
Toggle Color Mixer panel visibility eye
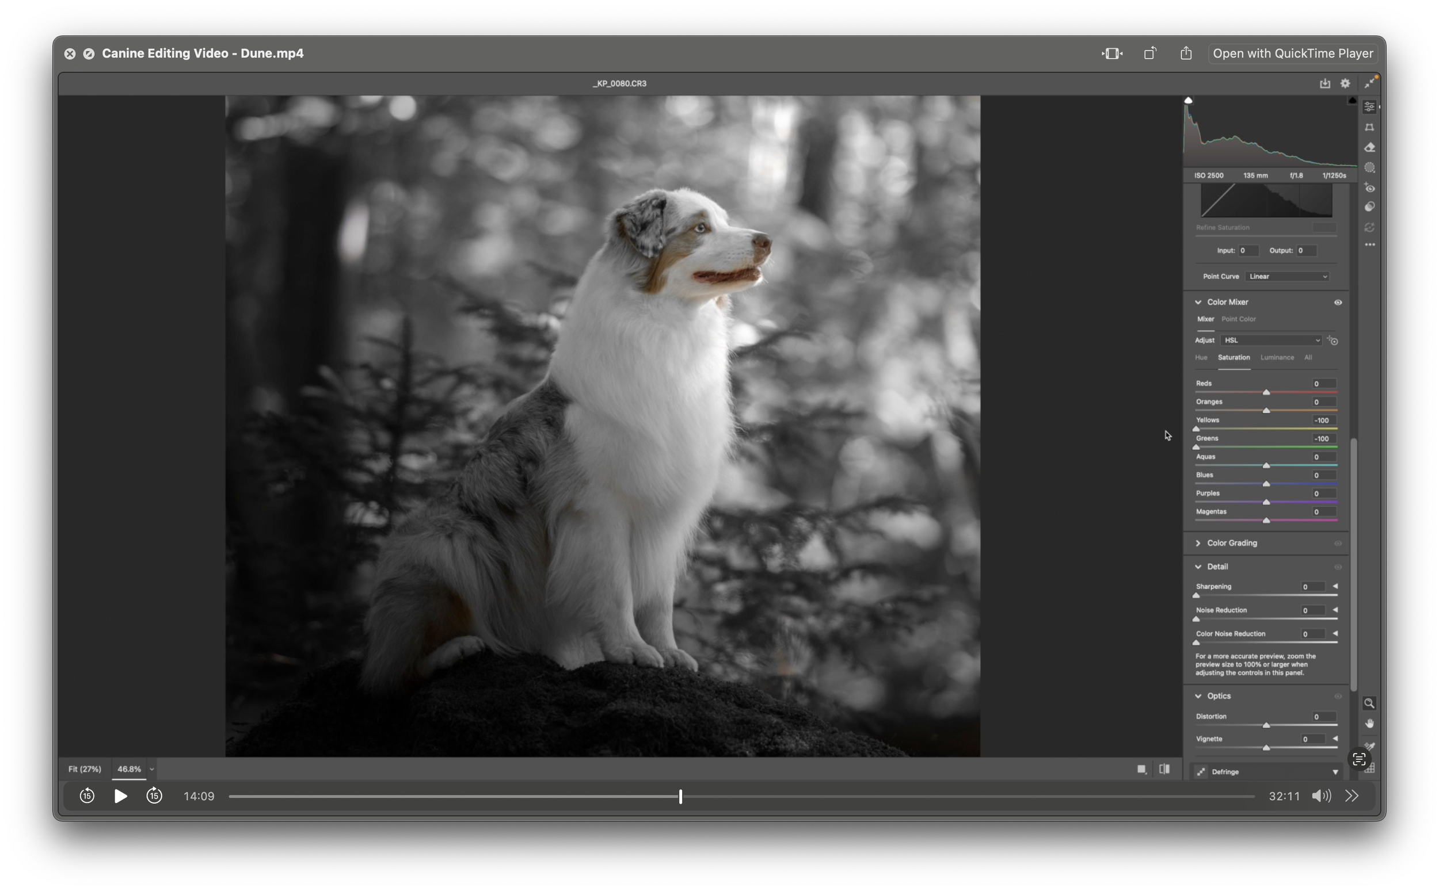coord(1338,303)
